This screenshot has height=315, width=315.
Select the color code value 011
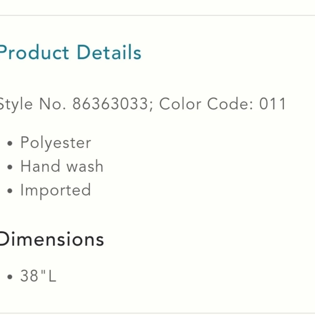tap(272, 104)
